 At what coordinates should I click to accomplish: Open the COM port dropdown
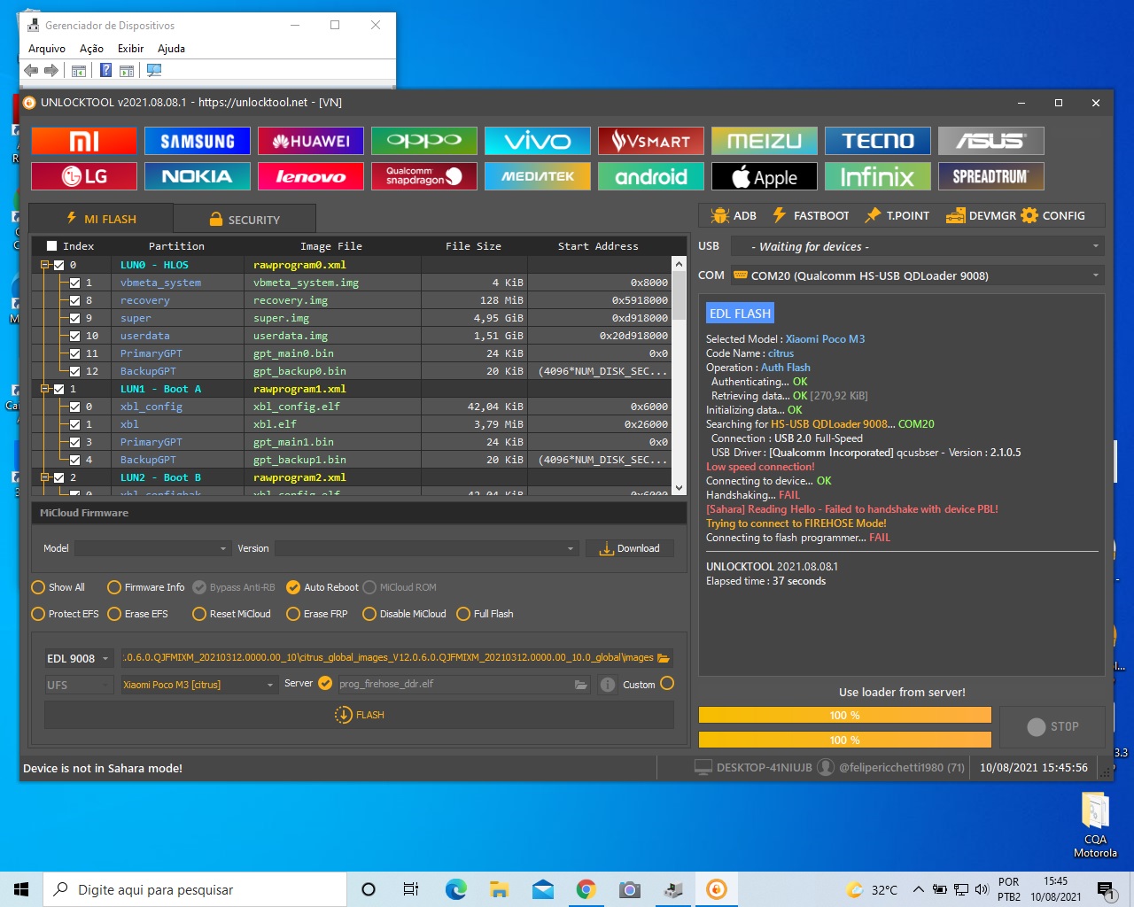[x=917, y=275]
